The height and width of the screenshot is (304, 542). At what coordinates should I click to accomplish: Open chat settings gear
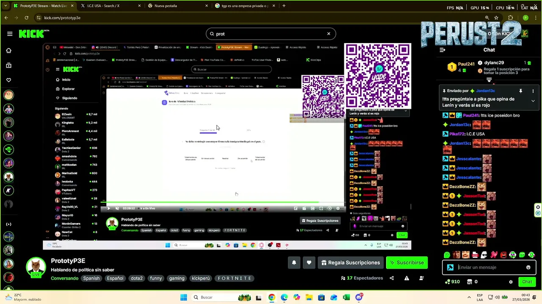[x=511, y=282]
